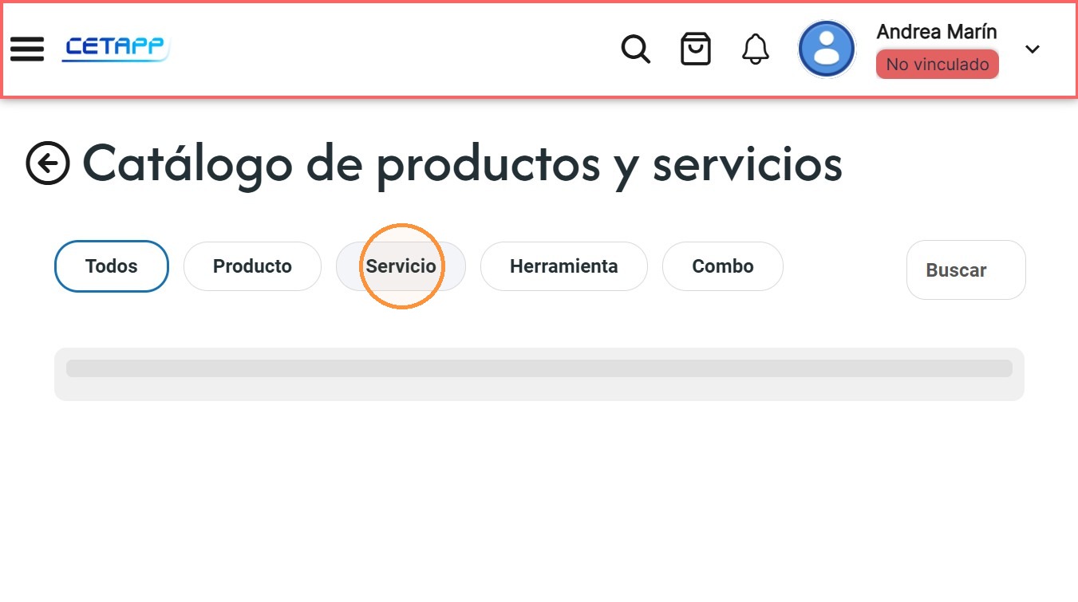
Task: Click the 'No vinculado' status badge
Action: point(938,65)
